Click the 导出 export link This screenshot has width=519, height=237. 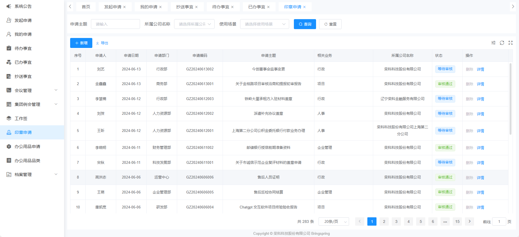point(102,43)
